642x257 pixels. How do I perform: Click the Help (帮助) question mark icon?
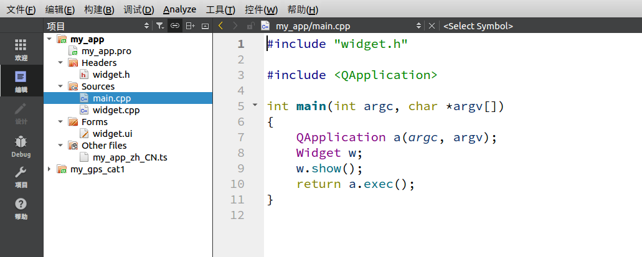[x=21, y=208]
